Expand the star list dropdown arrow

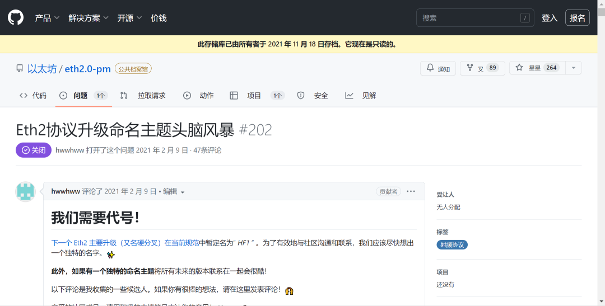(573, 68)
